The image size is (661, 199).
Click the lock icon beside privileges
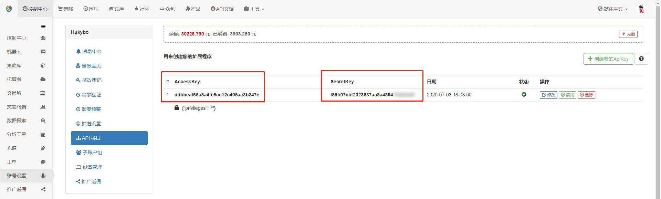(177, 108)
